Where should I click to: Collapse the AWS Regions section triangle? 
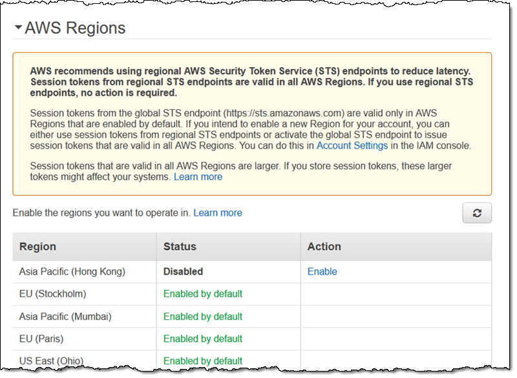[19, 28]
